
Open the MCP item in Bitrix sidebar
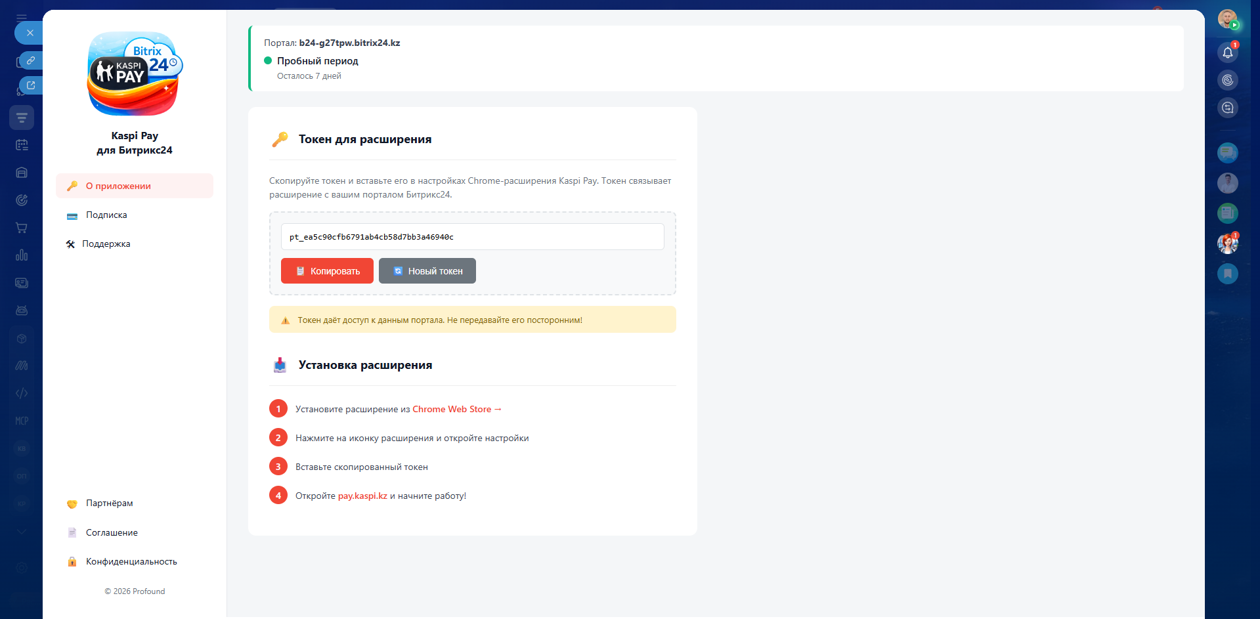[22, 421]
